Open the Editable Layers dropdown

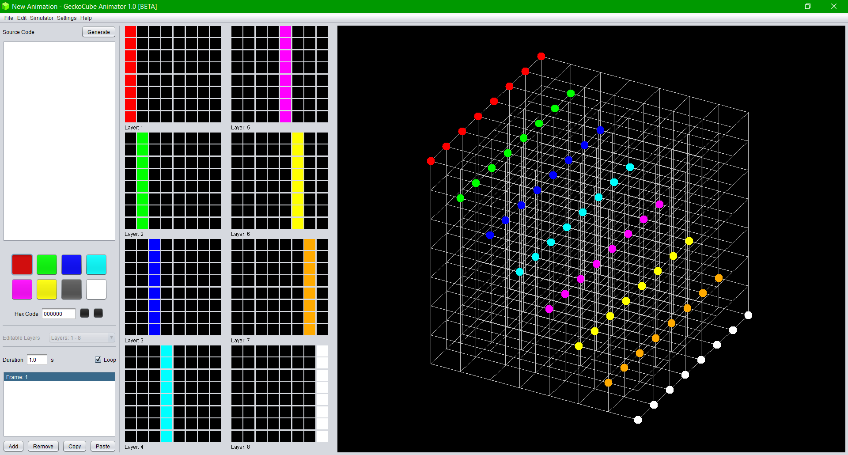(x=82, y=337)
